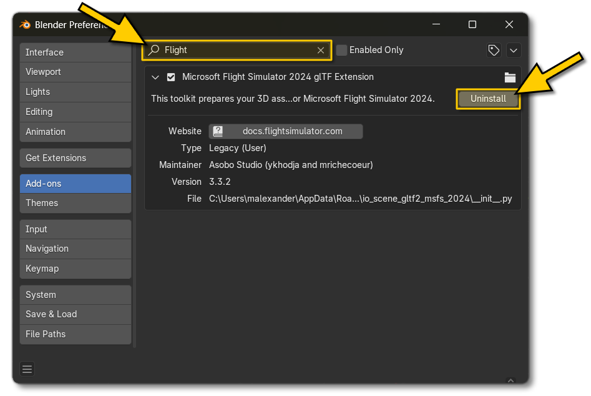Viewport: 591px width, 396px height.
Task: Collapse the Flight Simulator add-on details
Action: (155, 77)
